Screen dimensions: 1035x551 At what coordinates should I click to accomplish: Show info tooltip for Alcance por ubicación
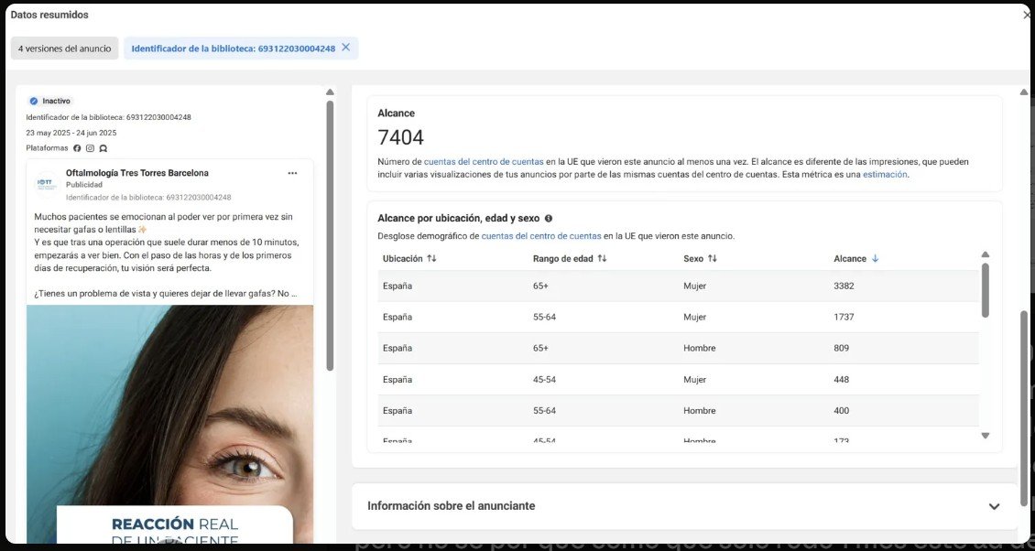pos(549,219)
